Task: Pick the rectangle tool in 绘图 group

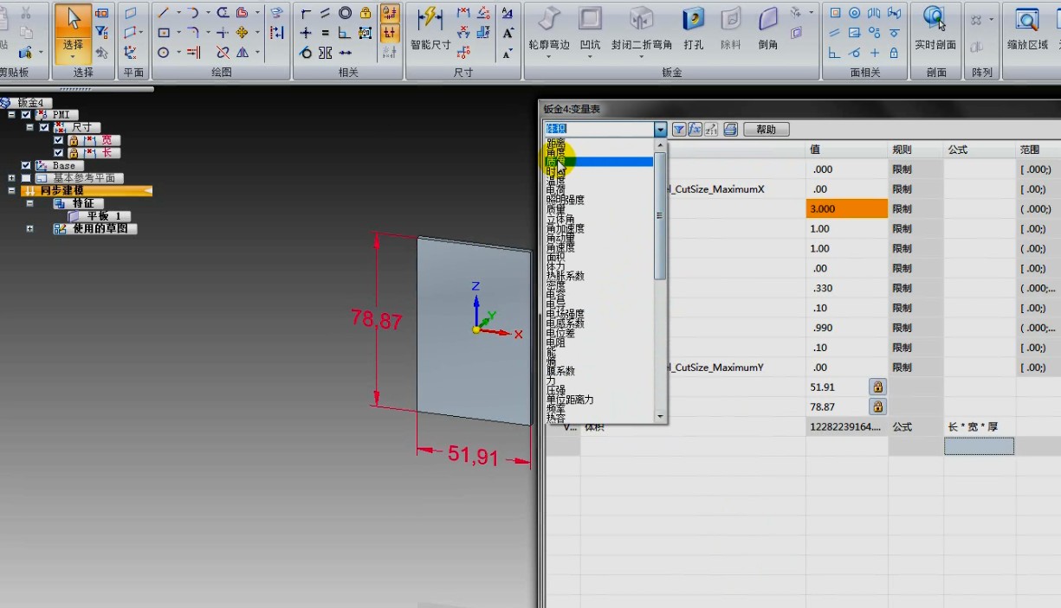Action: pos(163,32)
